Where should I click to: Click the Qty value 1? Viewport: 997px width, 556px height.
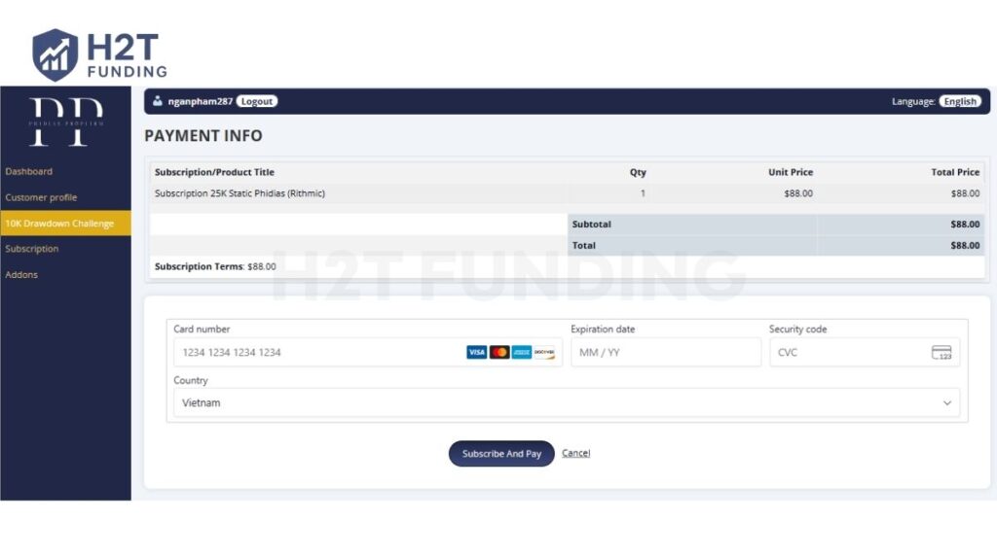pyautogui.click(x=643, y=193)
